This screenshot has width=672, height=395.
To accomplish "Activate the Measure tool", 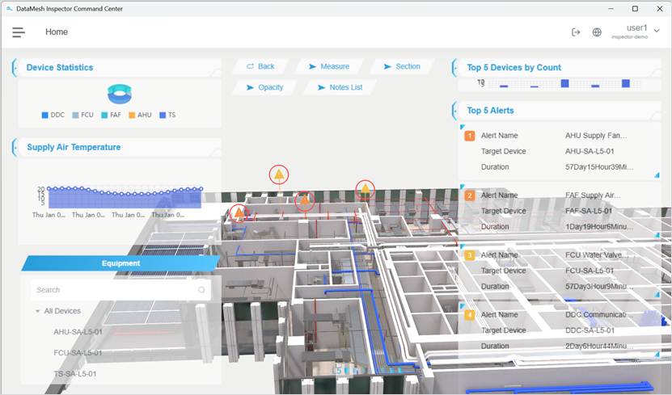I will (x=329, y=66).
